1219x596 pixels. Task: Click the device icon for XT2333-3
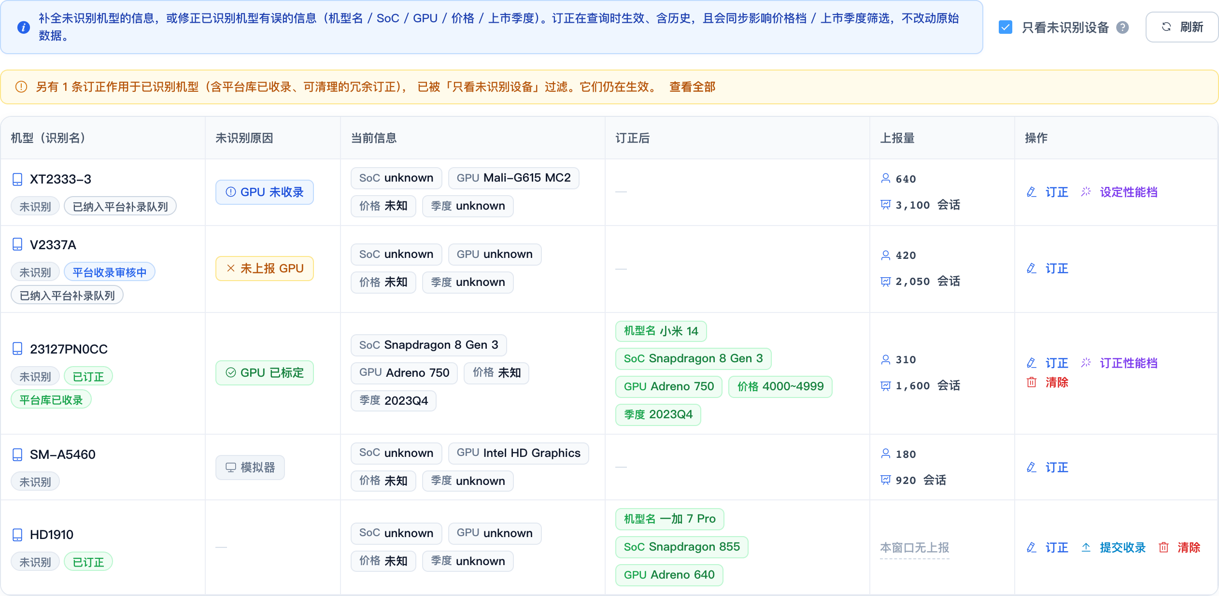point(17,179)
